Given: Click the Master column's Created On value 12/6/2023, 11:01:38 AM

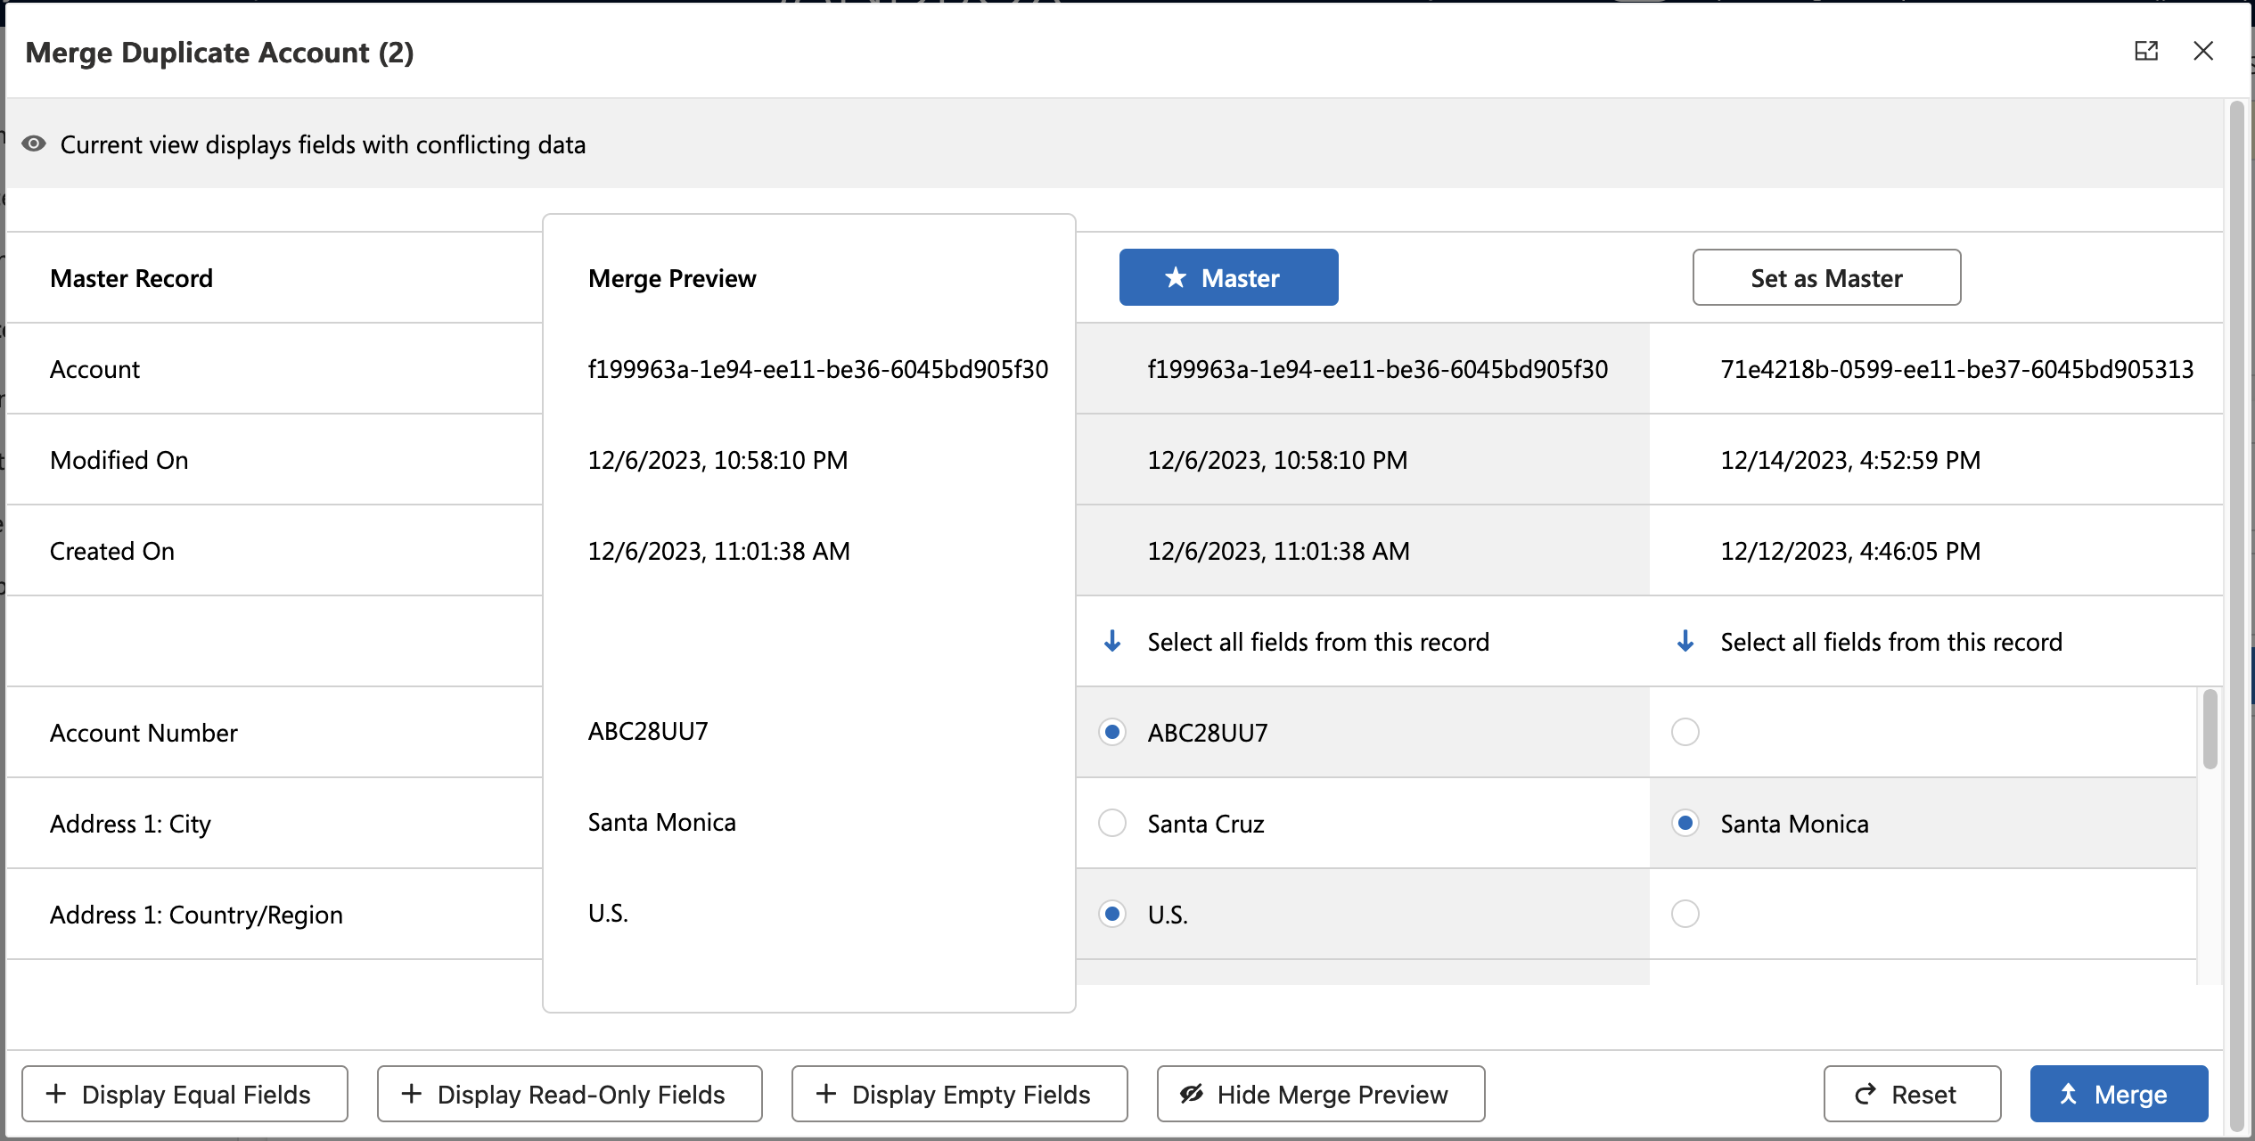Looking at the screenshot, I should point(1279,551).
